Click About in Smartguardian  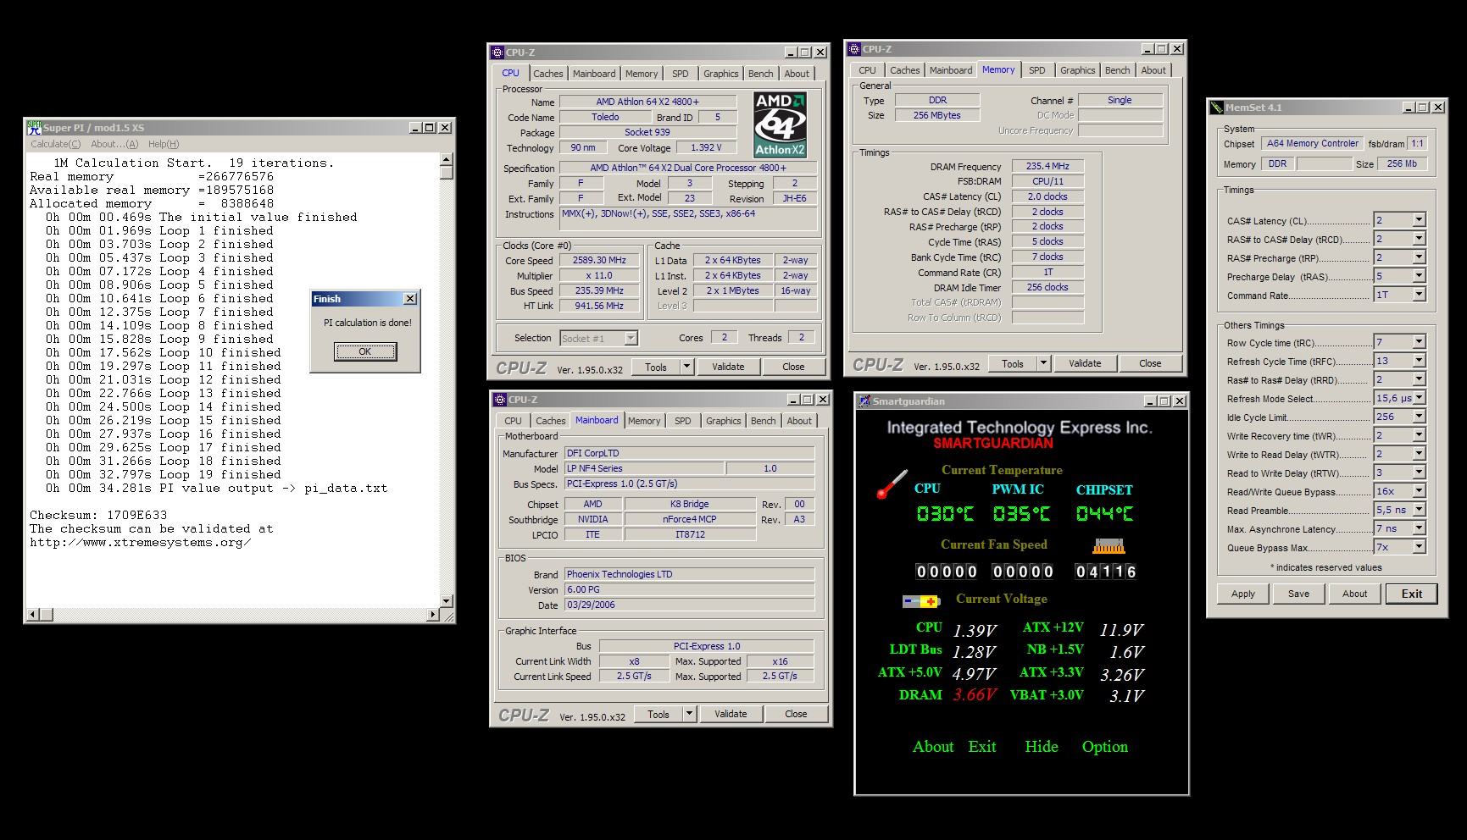click(933, 747)
